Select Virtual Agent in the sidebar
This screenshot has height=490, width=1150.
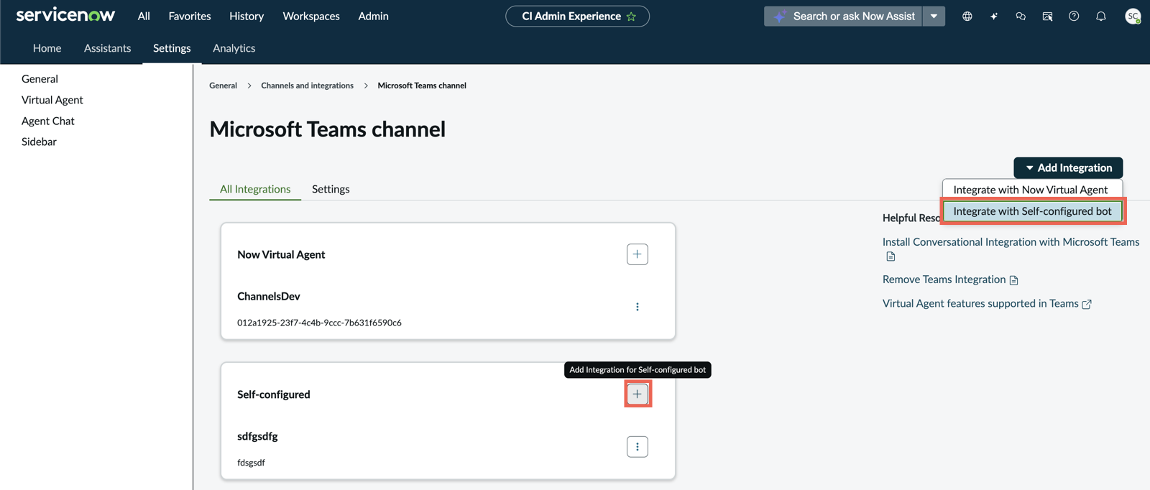click(x=52, y=100)
